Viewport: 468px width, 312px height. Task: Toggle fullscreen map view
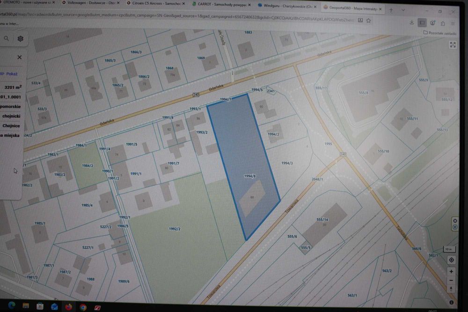click(453, 45)
